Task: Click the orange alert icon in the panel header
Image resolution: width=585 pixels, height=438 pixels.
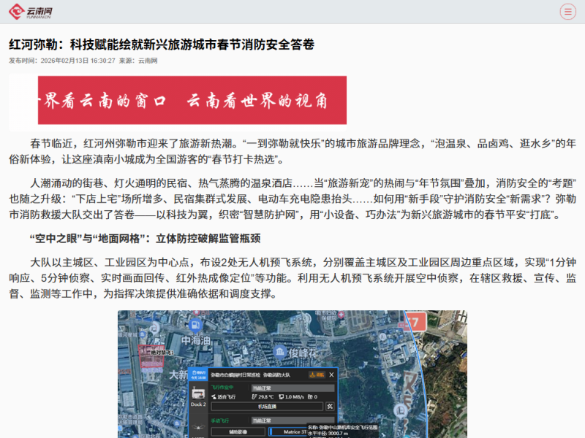Action: (x=313, y=374)
